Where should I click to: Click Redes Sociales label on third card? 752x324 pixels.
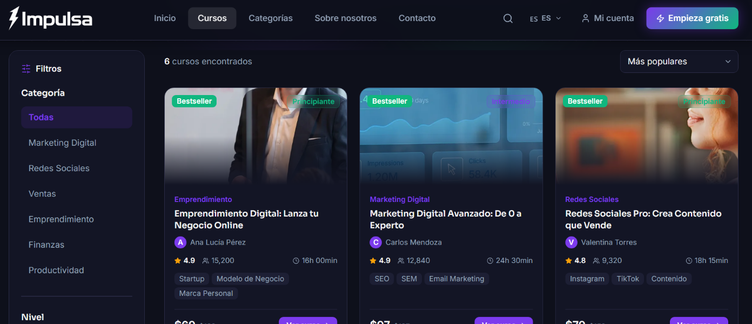[x=592, y=199]
